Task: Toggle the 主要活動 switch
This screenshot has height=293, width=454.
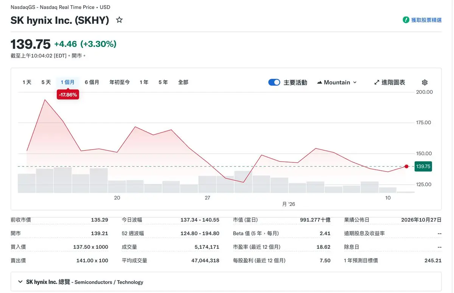Action: tap(274, 83)
